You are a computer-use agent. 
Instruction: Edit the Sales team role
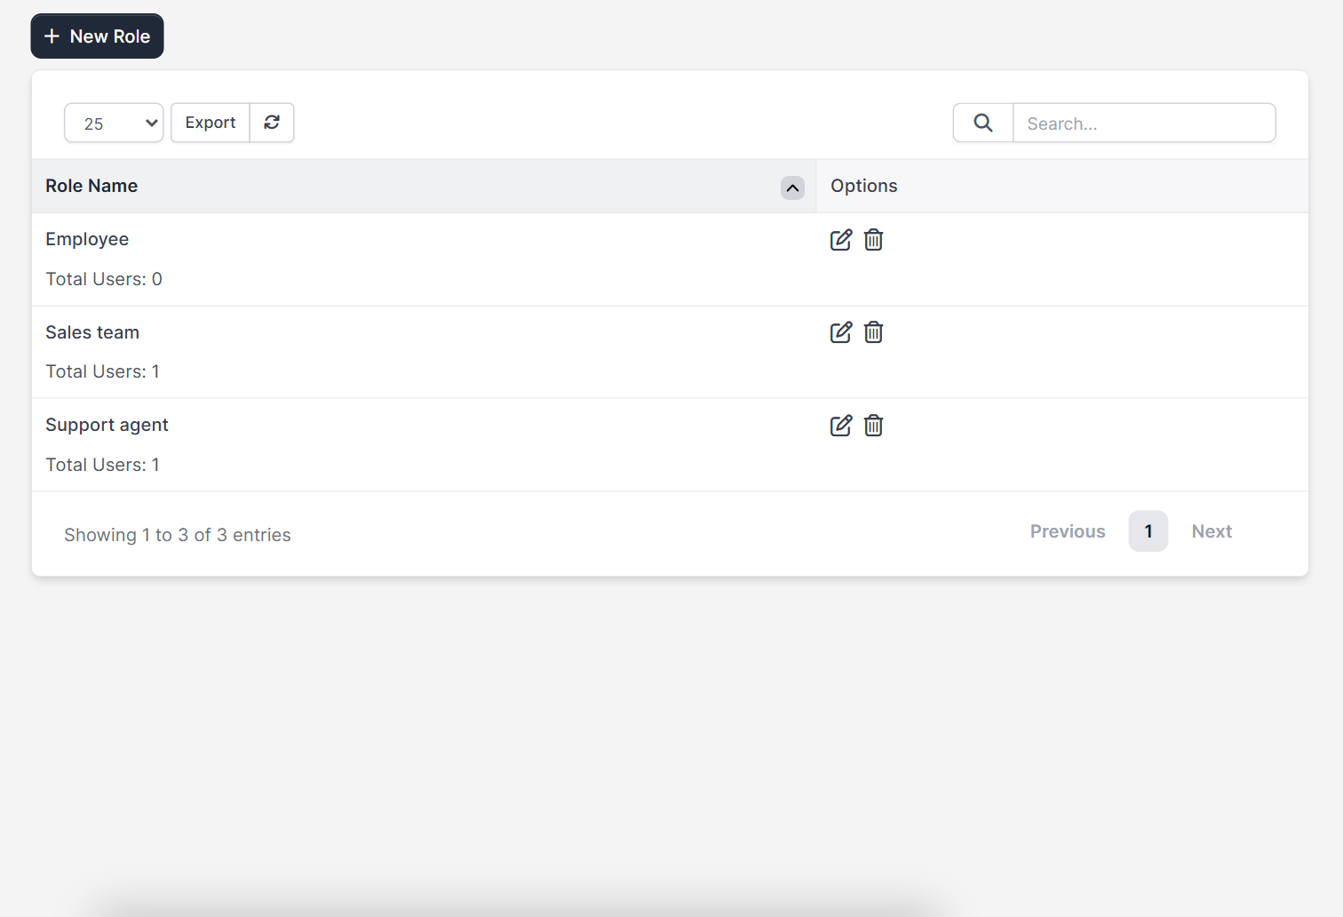coord(840,332)
